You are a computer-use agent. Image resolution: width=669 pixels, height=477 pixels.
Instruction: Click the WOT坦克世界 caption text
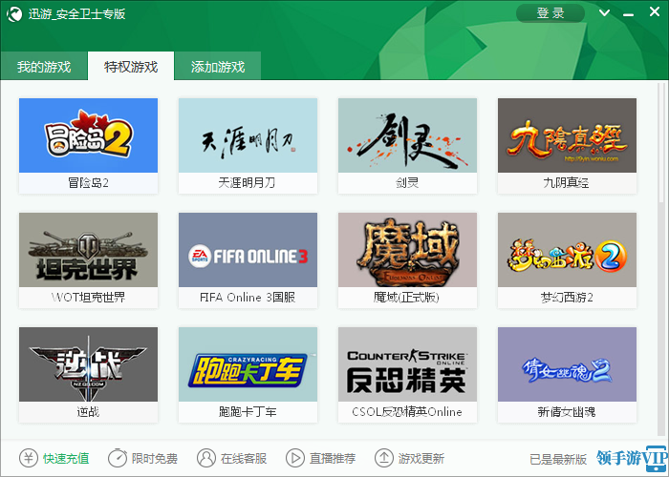[88, 298]
